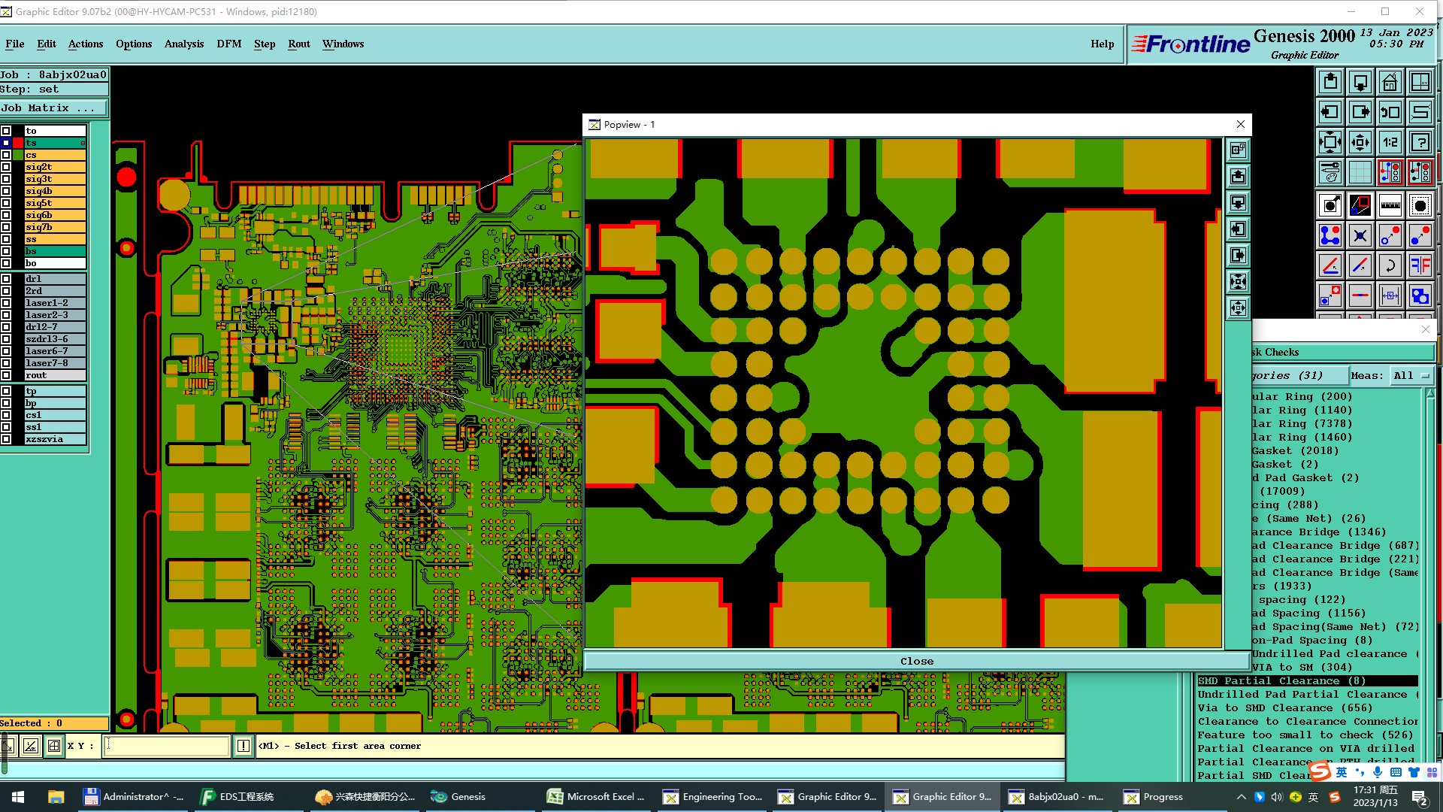Expand the ts layer options marker
Screen dimensions: 1443x812
[83, 143]
